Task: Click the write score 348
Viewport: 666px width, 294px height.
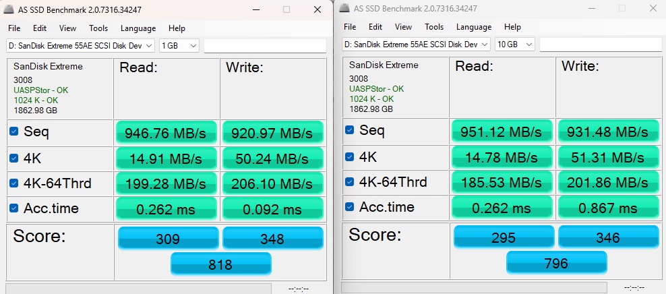Action: tap(273, 238)
